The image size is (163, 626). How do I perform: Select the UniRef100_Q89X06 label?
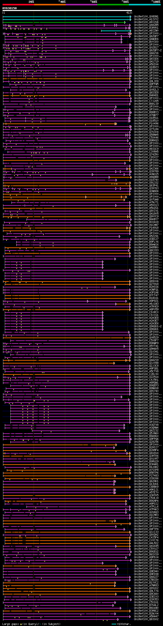146,281
